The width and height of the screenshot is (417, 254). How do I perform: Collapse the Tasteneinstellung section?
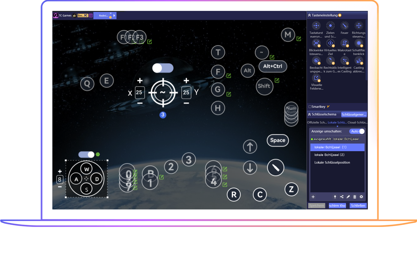pyautogui.click(x=309, y=15)
